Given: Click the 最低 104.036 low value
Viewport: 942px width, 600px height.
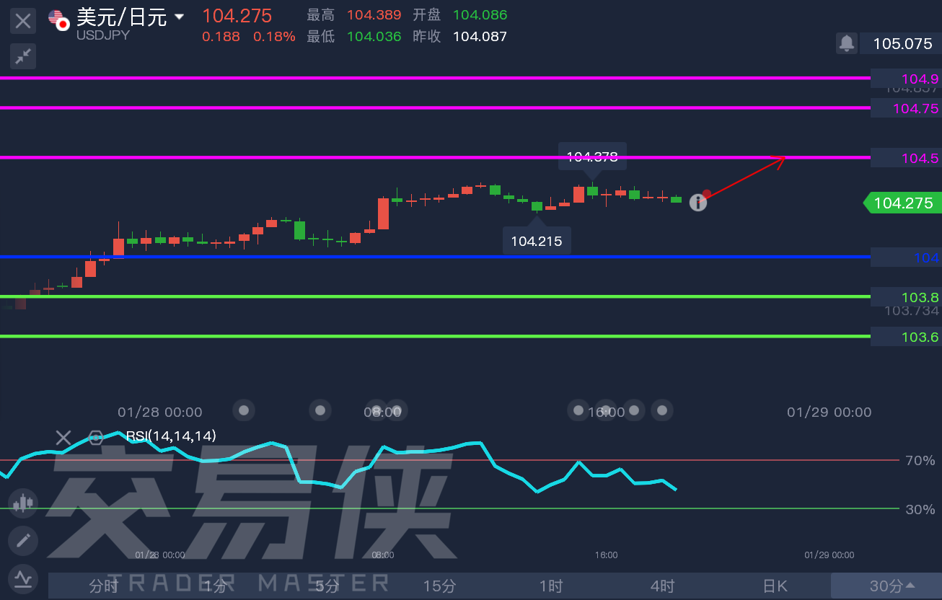Looking at the screenshot, I should click(x=374, y=36).
